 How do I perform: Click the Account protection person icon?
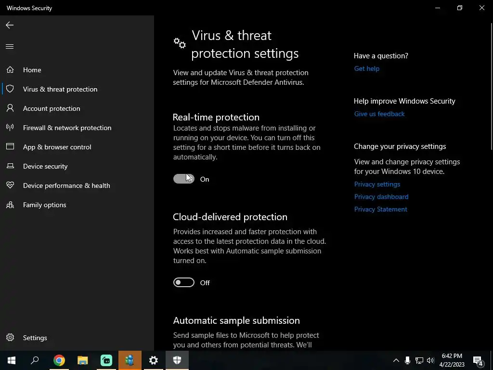[10, 108]
